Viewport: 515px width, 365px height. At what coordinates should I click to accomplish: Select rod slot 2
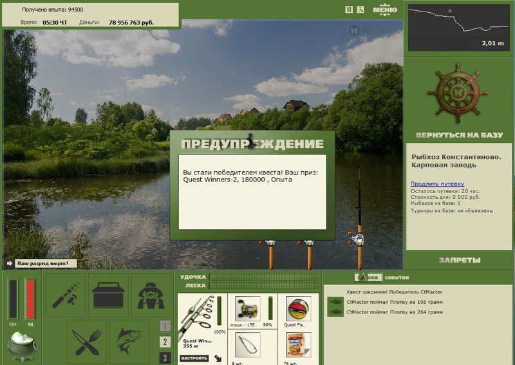[x=165, y=342]
